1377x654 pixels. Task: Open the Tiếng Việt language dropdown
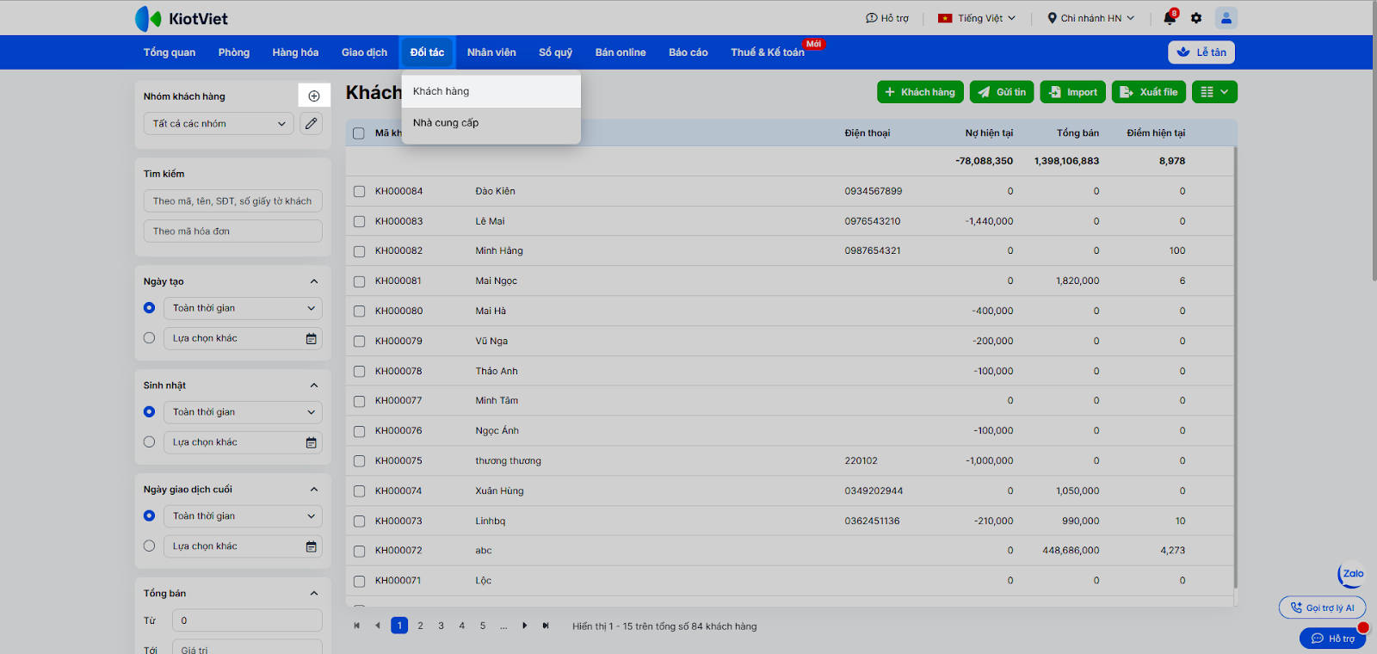[x=977, y=18]
